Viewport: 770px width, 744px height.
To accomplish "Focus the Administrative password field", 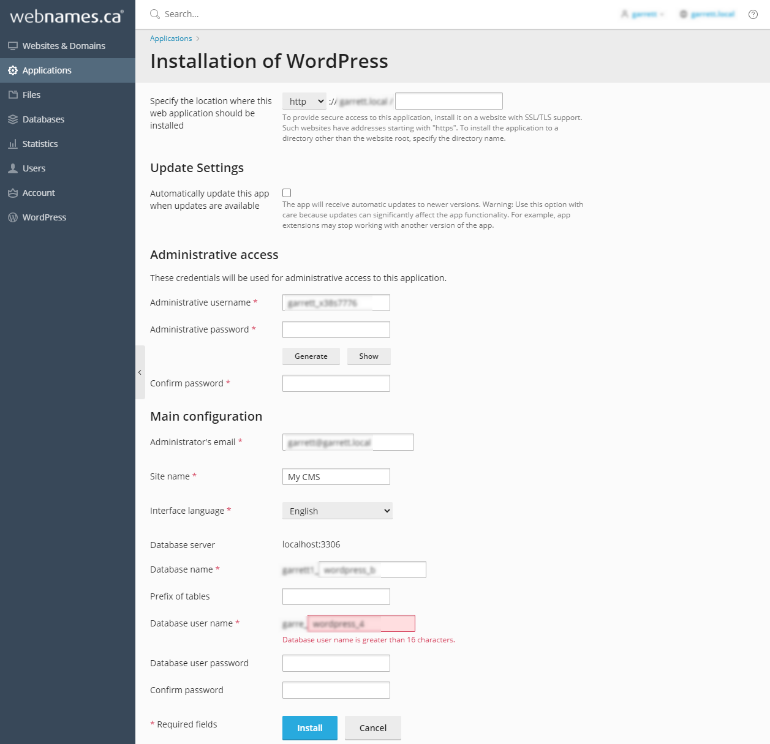I will click(336, 329).
